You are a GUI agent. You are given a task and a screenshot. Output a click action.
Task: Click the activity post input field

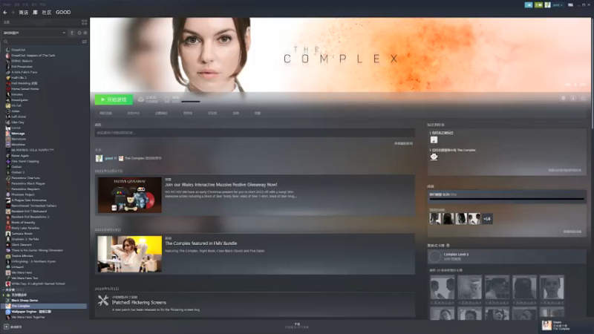255,133
